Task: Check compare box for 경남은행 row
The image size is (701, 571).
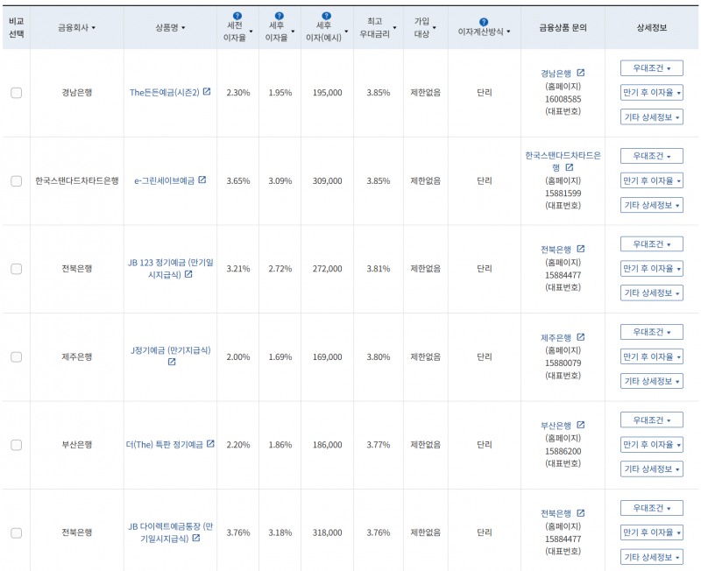Action: [x=17, y=93]
